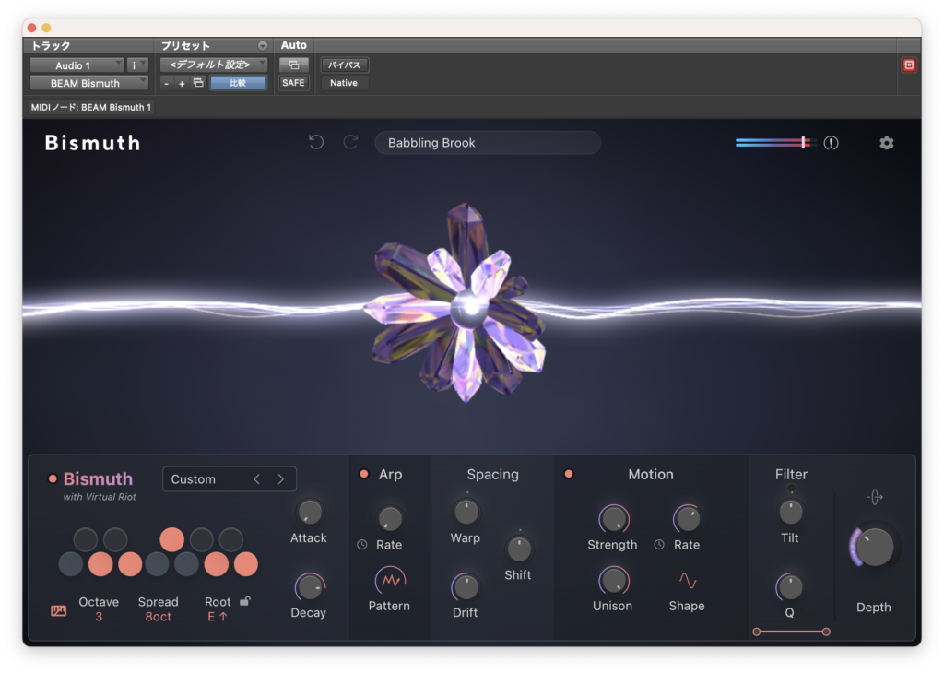
Task: Click the track info 'i' button
Action: coord(137,65)
